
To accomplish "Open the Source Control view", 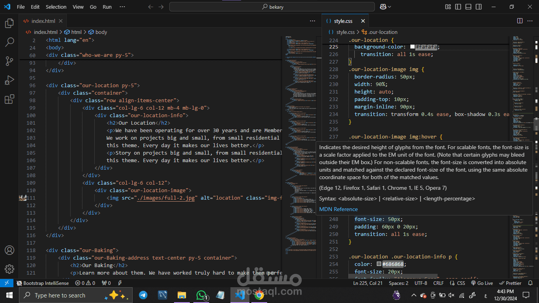I will [x=9, y=61].
